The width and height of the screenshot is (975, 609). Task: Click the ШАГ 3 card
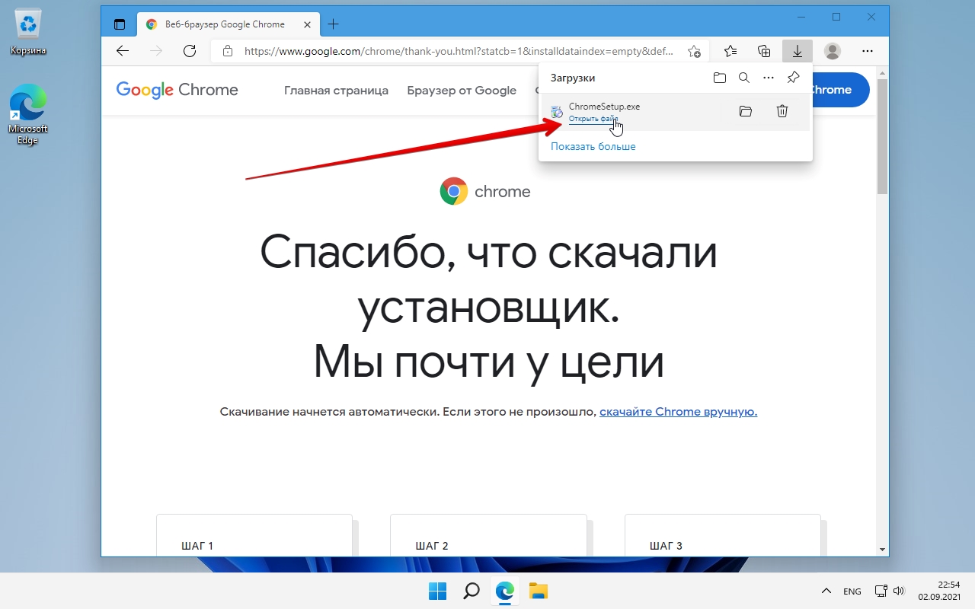pos(722,536)
